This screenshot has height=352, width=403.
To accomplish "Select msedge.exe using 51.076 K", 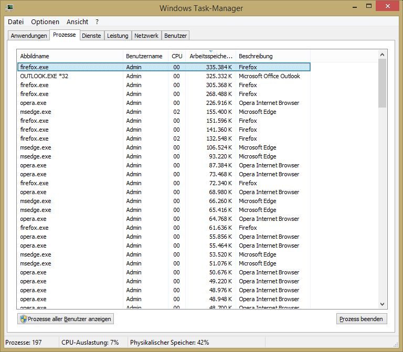I will pos(164,263).
